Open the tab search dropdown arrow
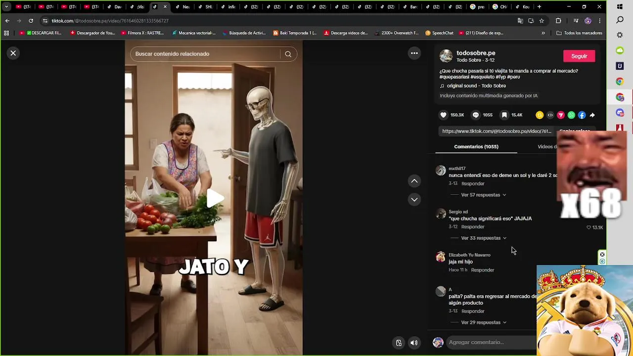Screen dimensions: 633x356 click(x=6, y=7)
